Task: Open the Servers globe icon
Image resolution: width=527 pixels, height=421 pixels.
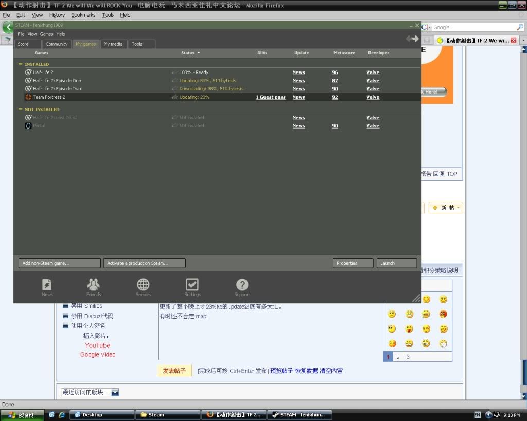Action: click(144, 287)
